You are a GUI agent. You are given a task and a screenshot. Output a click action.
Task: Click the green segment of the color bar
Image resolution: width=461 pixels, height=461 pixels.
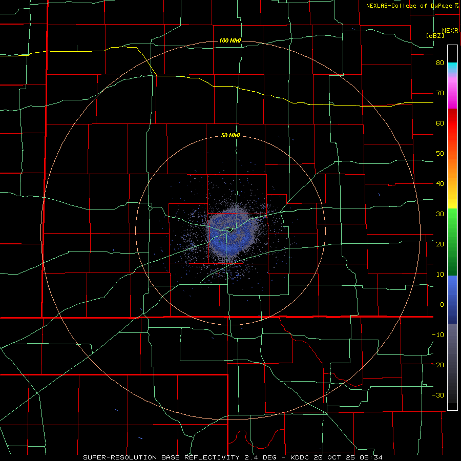click(452, 242)
